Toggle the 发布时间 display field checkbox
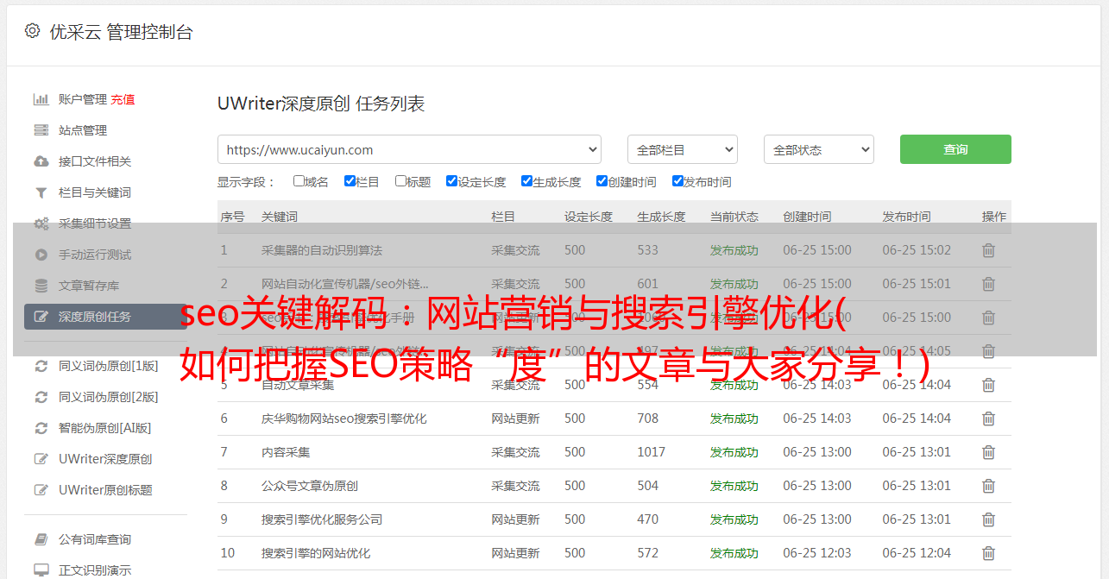 677,181
